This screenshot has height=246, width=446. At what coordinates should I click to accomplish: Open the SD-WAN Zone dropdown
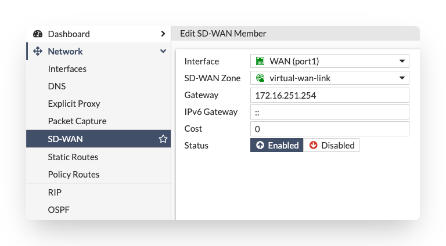coord(401,78)
